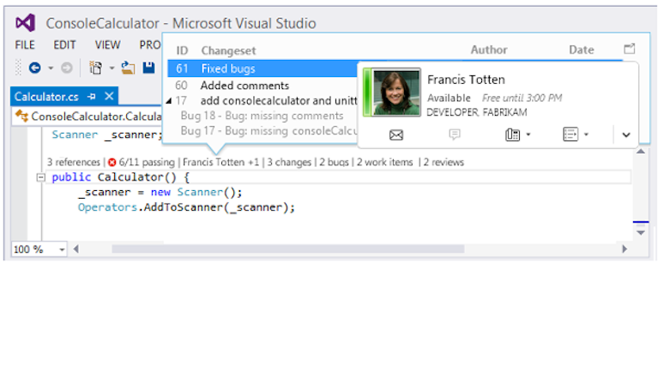Expand the contact card with chevron
This screenshot has width=658, height=370.
tap(626, 135)
